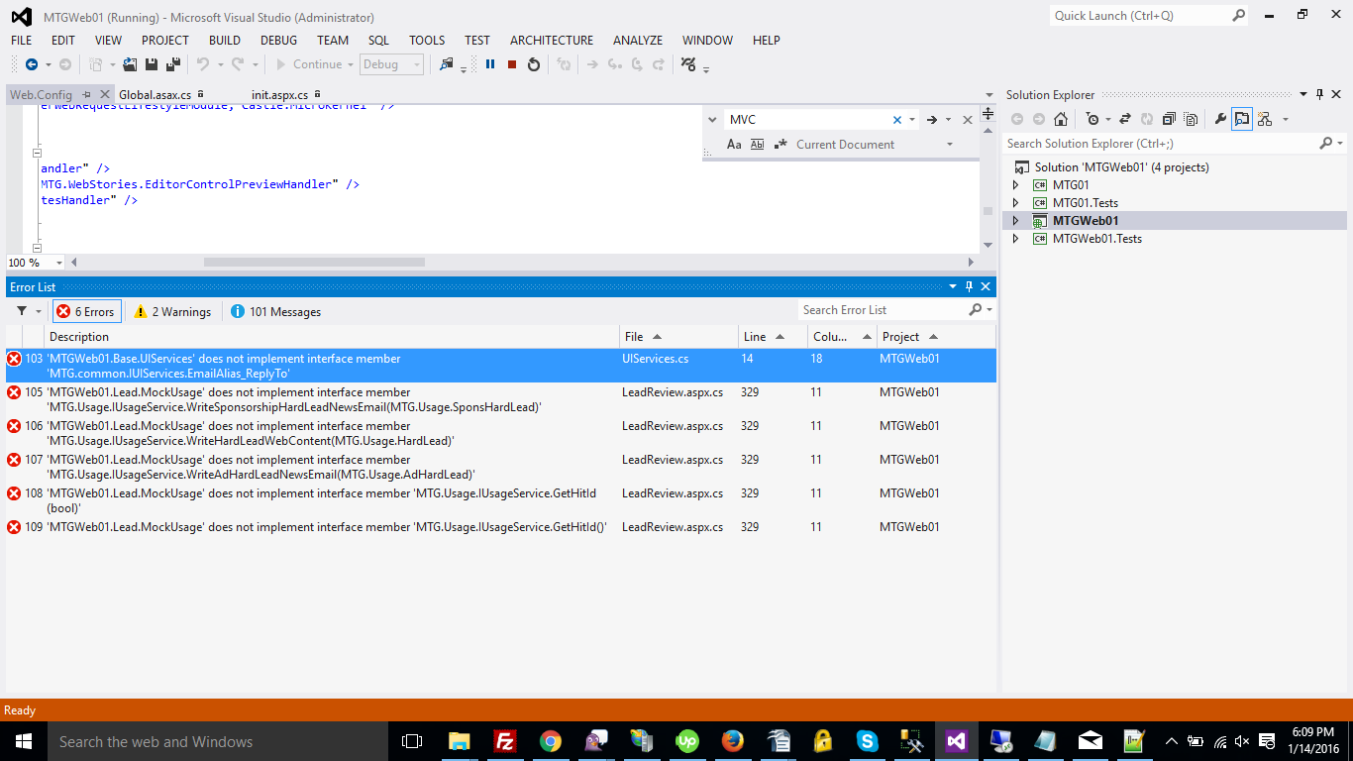Click the Quick Launch search field
1353x761 pixels.
(1139, 16)
